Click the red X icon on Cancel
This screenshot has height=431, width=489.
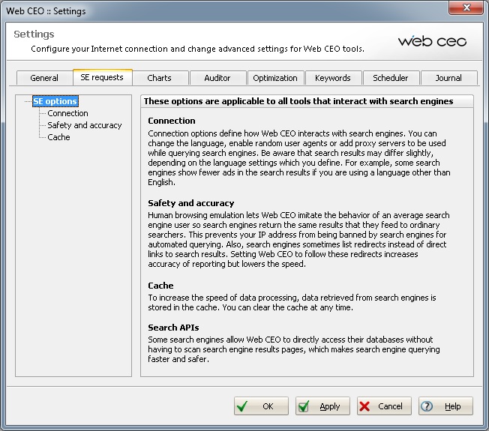(364, 406)
